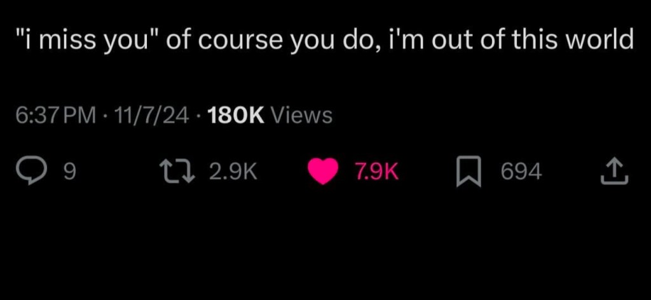Click the bold 180K view count

(236, 116)
